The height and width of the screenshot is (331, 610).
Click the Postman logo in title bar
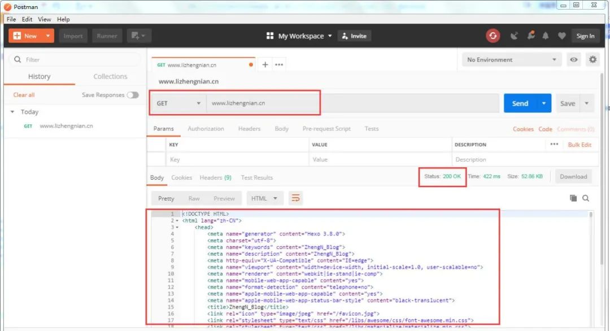(x=7, y=7)
